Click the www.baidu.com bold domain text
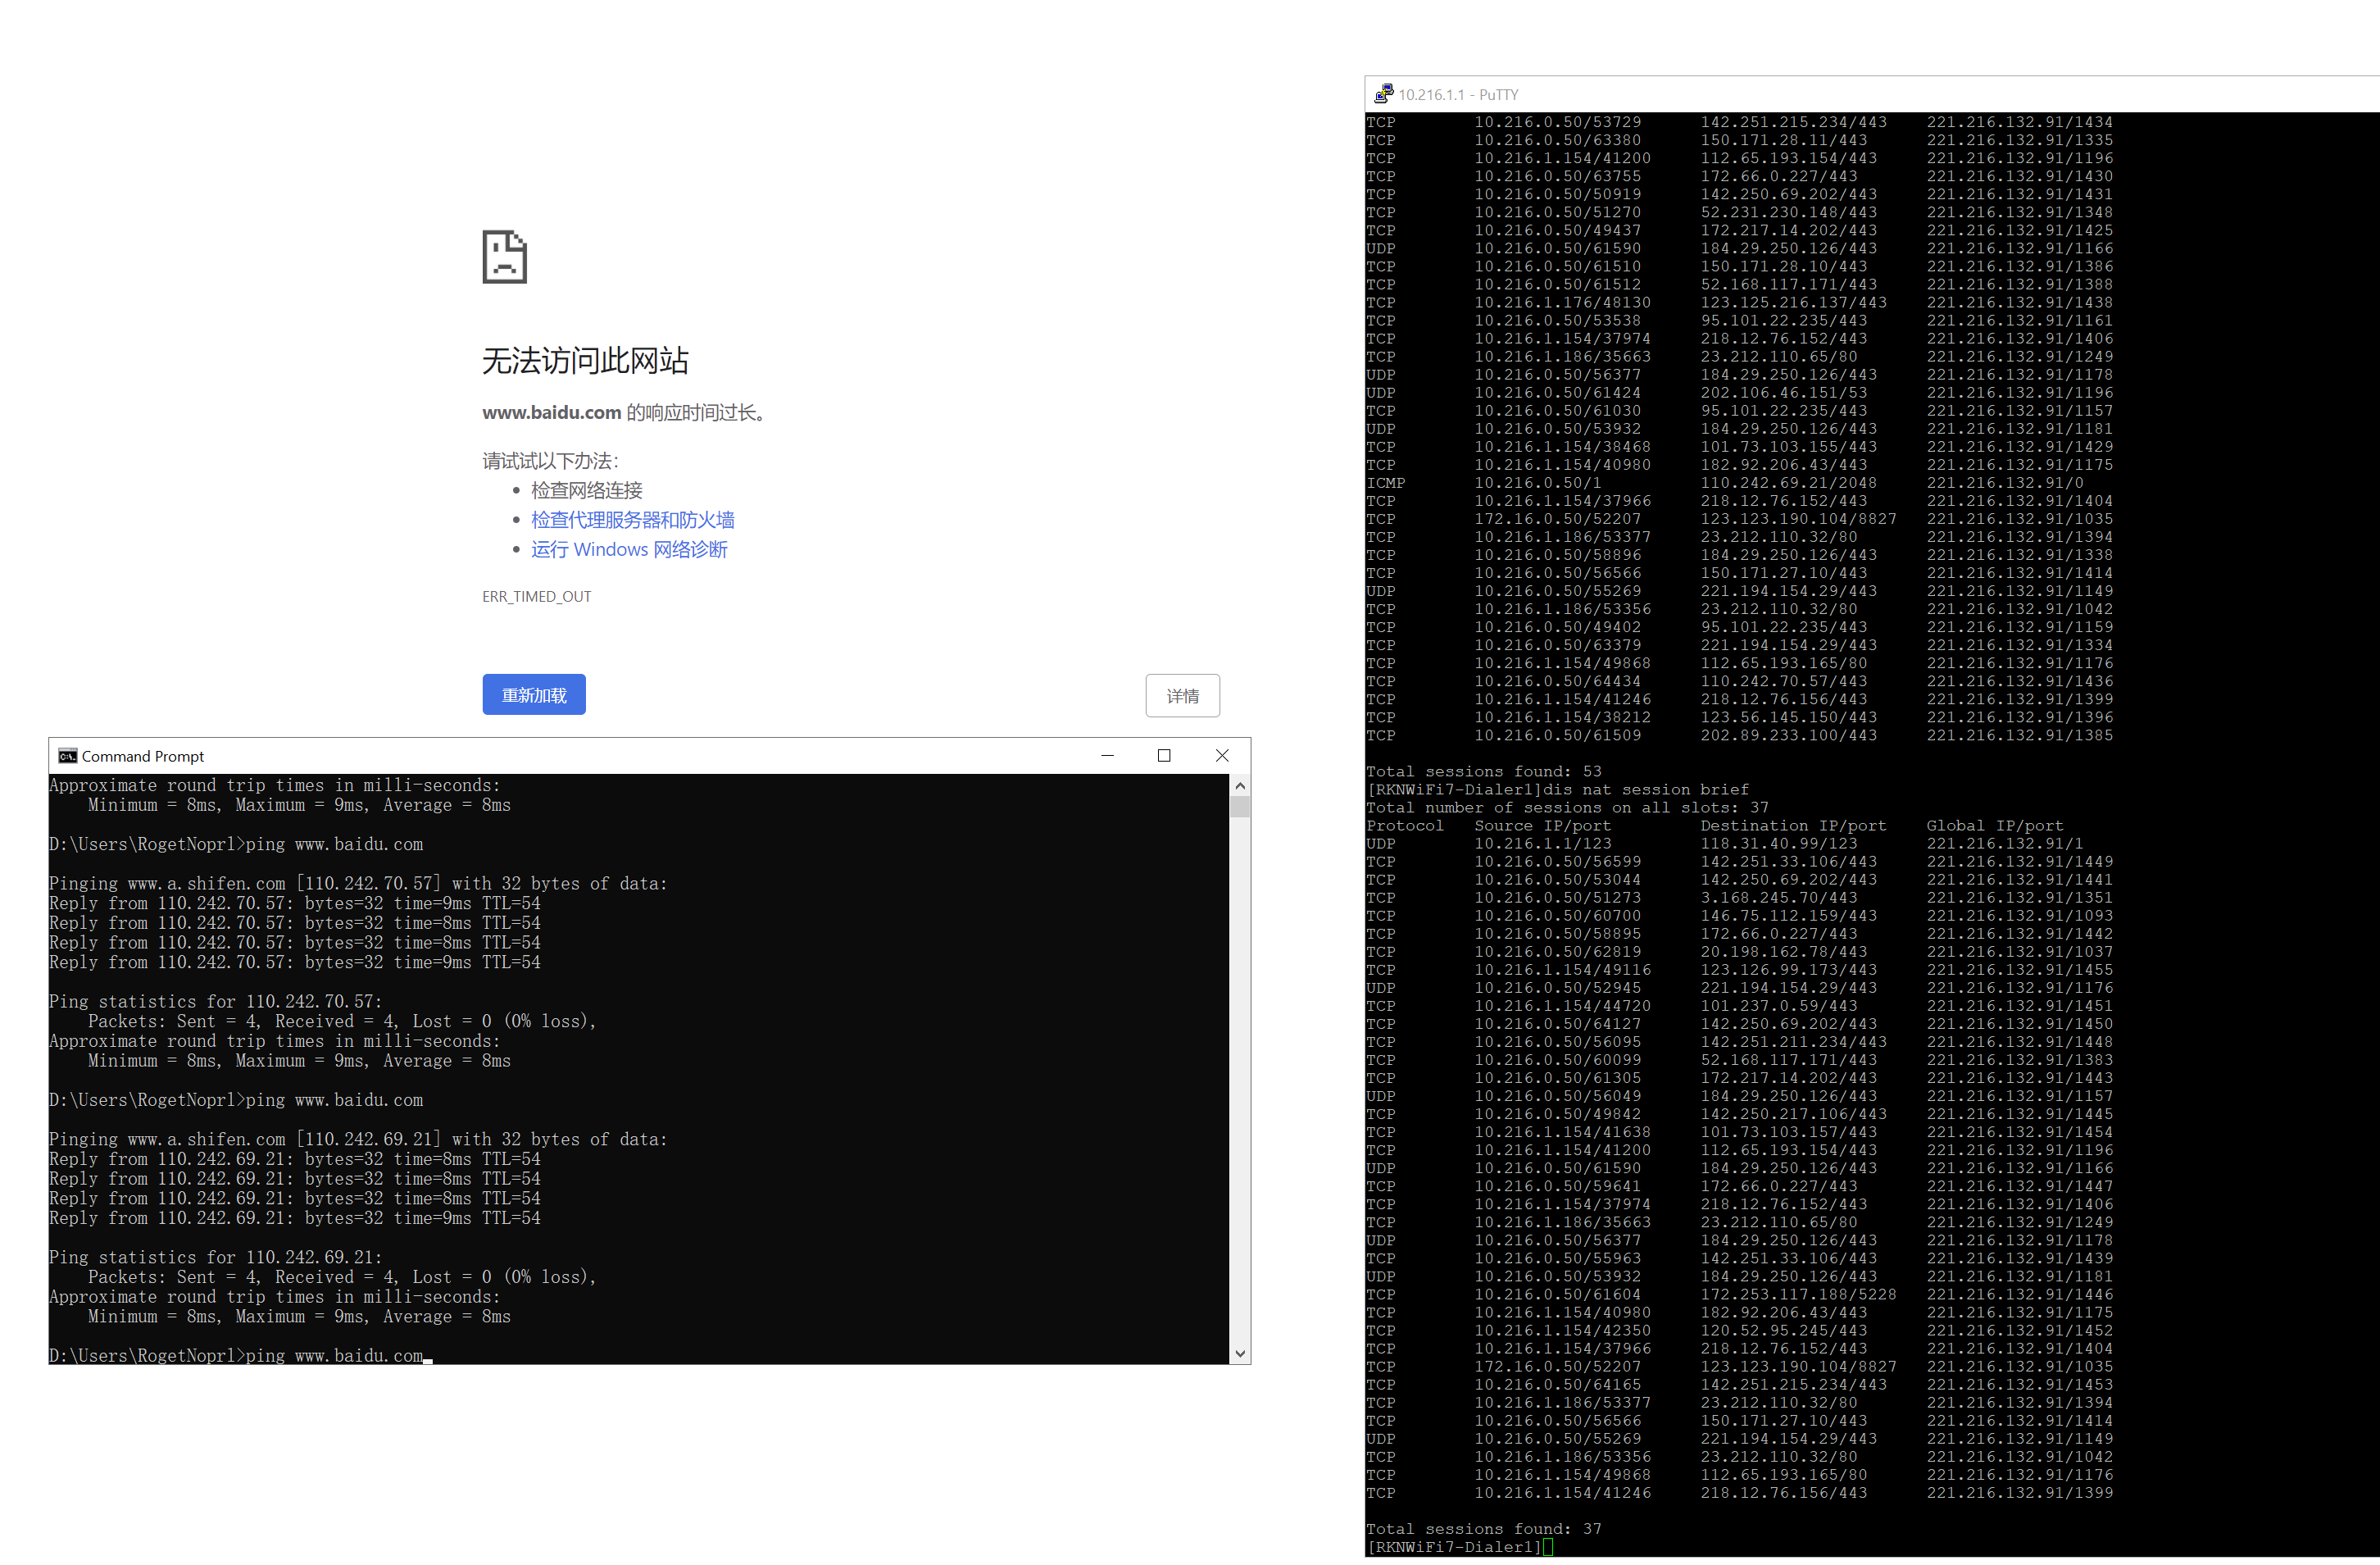This screenshot has width=2380, height=1565. [551, 413]
